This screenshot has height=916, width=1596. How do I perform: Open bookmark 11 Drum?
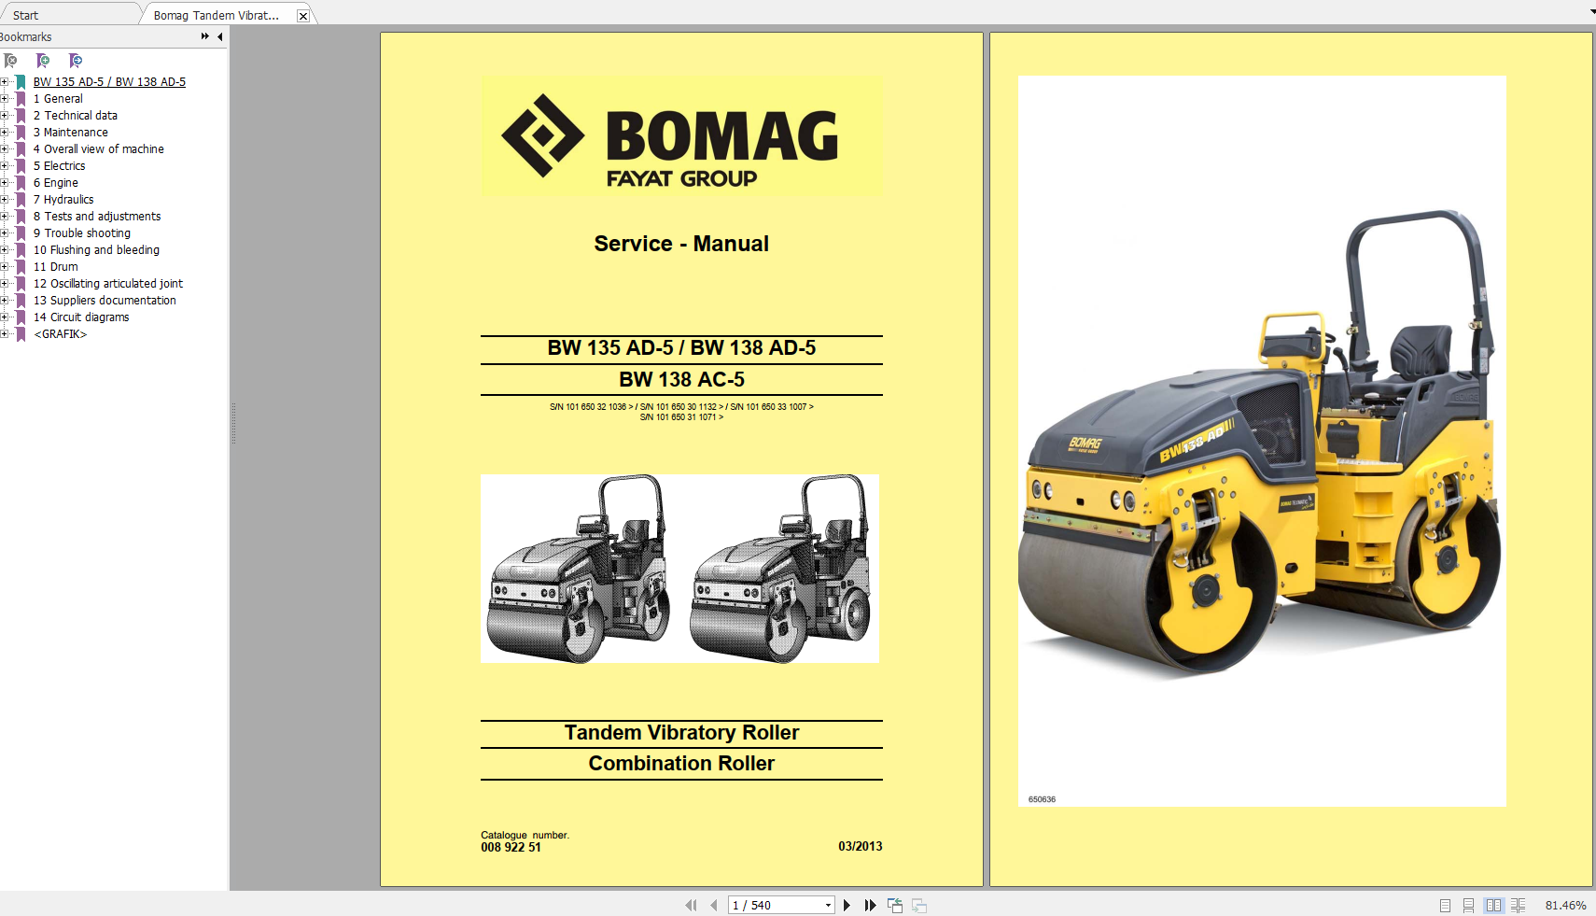coord(56,267)
